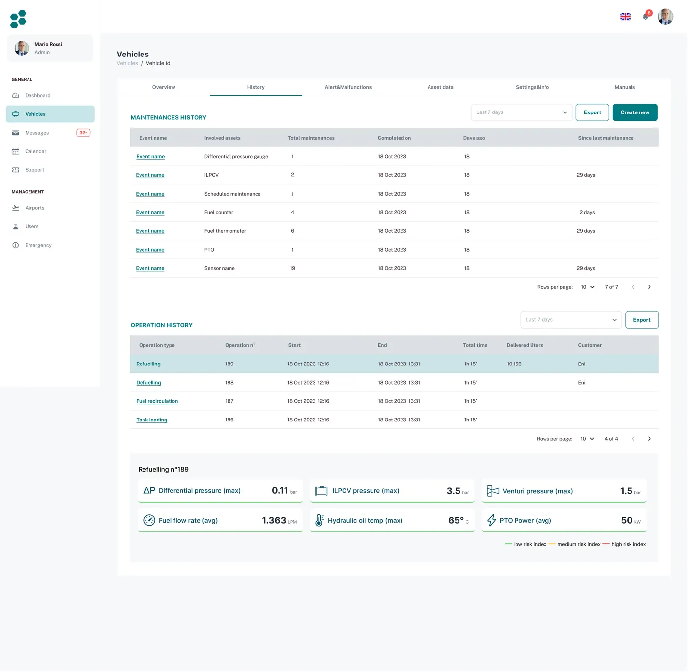Open the Refuelling operation link
The height and width of the screenshot is (672, 688).
tap(148, 364)
